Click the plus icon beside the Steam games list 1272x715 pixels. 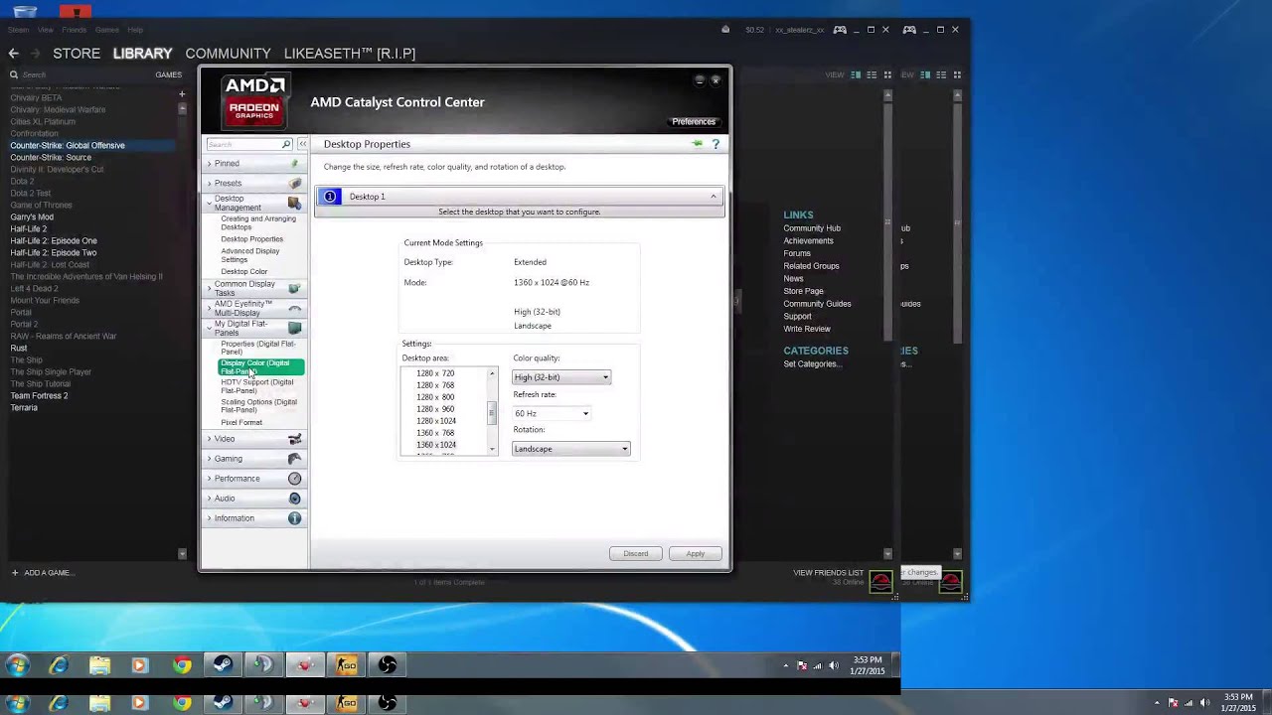182,94
